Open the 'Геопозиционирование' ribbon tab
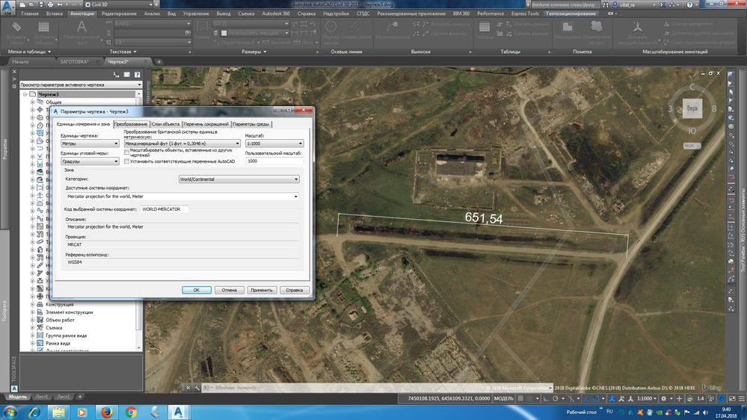Screen dimensions: 747x420 coord(571,13)
